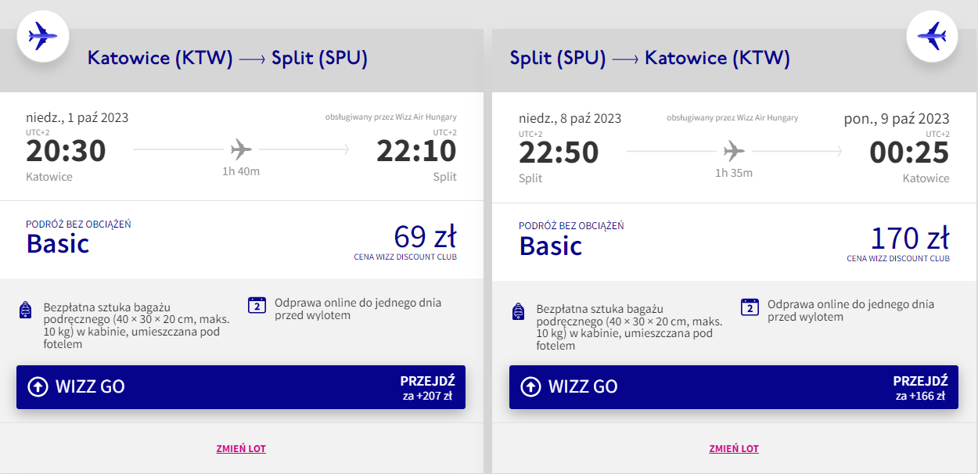Viewport: 978px width, 474px height.
Task: Click the calendar check-in icon in return card
Action: (750, 307)
